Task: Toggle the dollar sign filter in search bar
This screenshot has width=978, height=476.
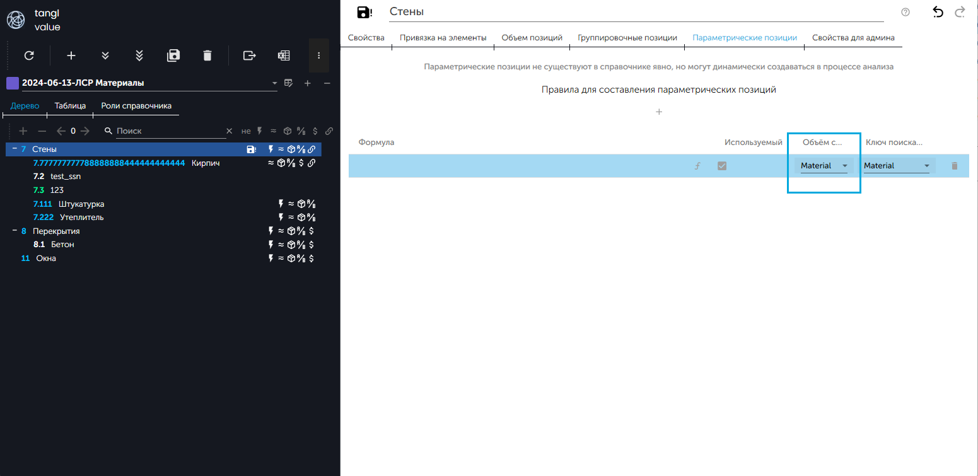Action: coord(315,131)
